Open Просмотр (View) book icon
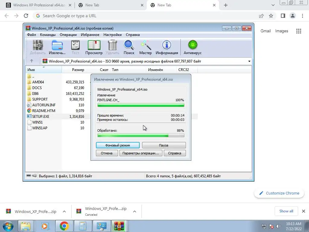This screenshot has height=232, width=309. tap(94, 47)
